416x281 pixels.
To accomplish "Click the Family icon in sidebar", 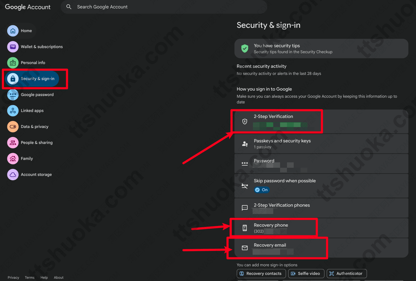I will point(13,159).
